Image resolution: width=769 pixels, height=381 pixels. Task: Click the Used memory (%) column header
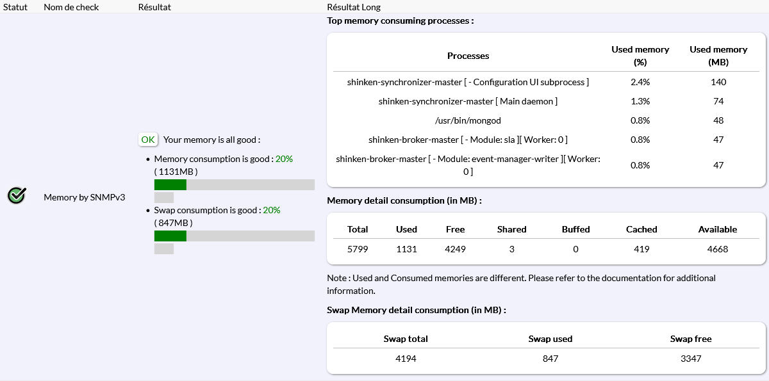[640, 56]
